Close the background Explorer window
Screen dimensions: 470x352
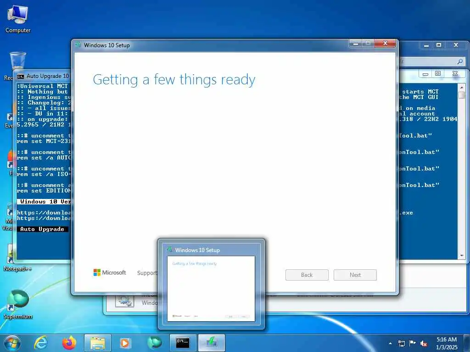coord(456,45)
